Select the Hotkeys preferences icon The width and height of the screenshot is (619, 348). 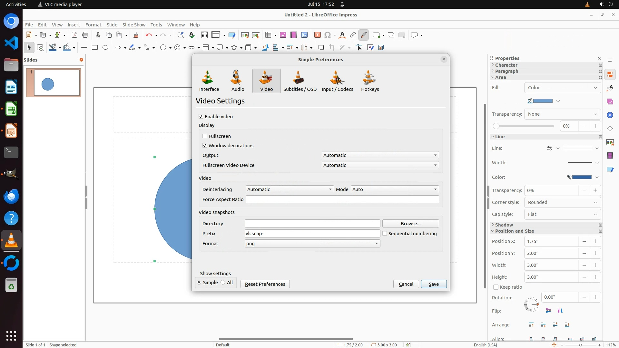370,81
